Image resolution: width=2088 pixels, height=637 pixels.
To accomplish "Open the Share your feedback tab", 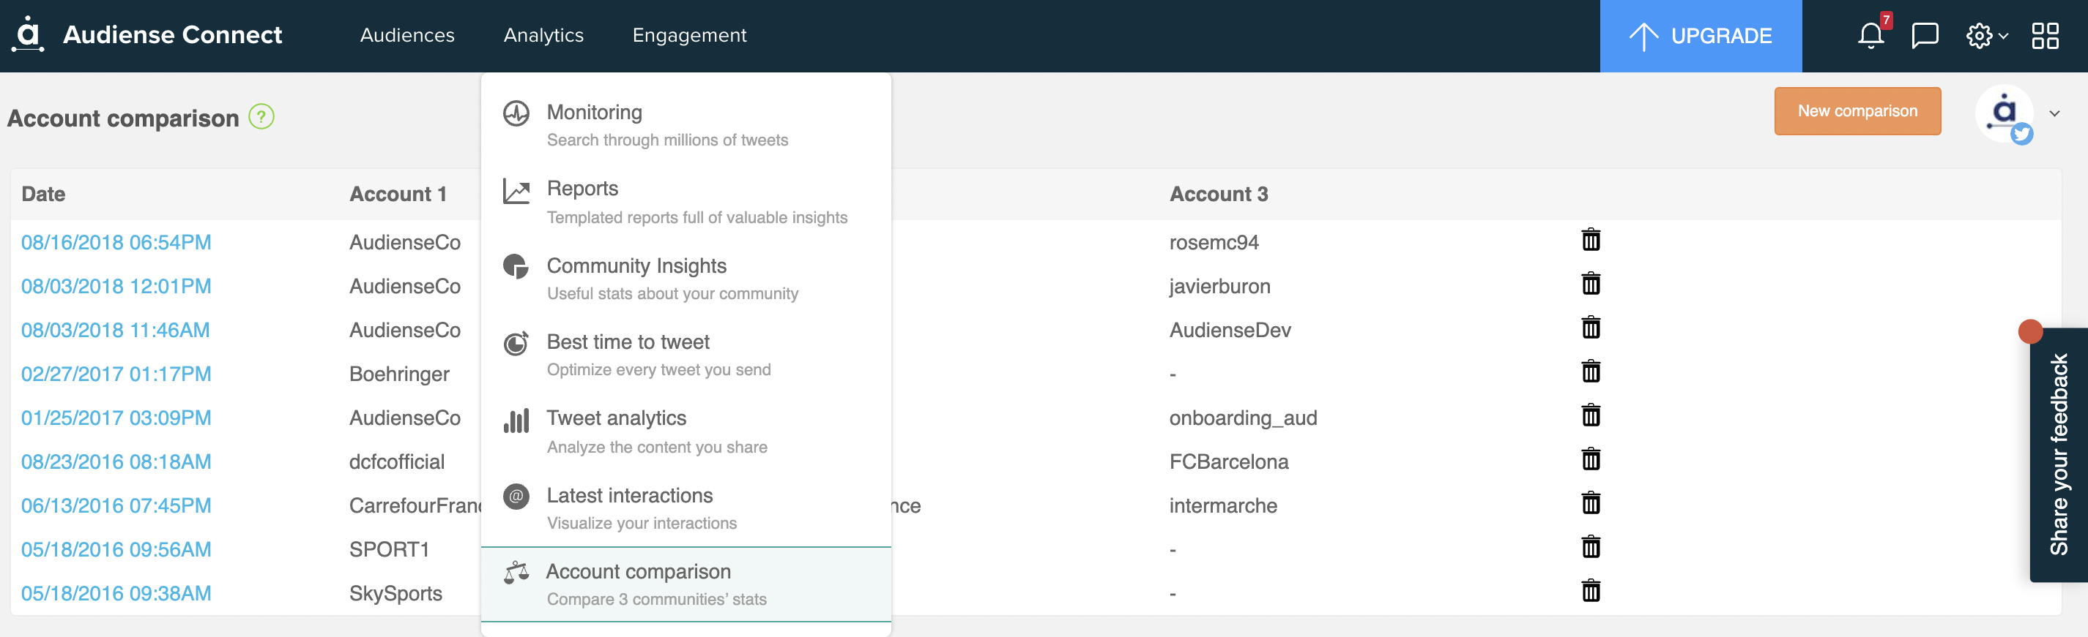I will pos(2058,455).
